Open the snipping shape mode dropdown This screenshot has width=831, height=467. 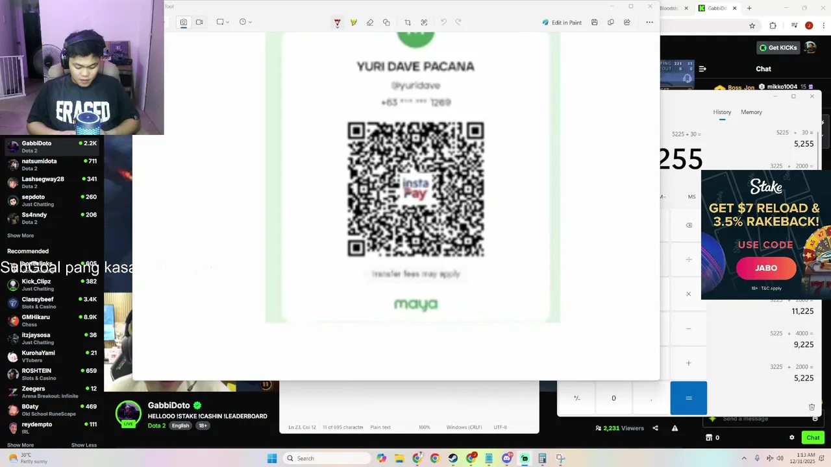coord(223,22)
